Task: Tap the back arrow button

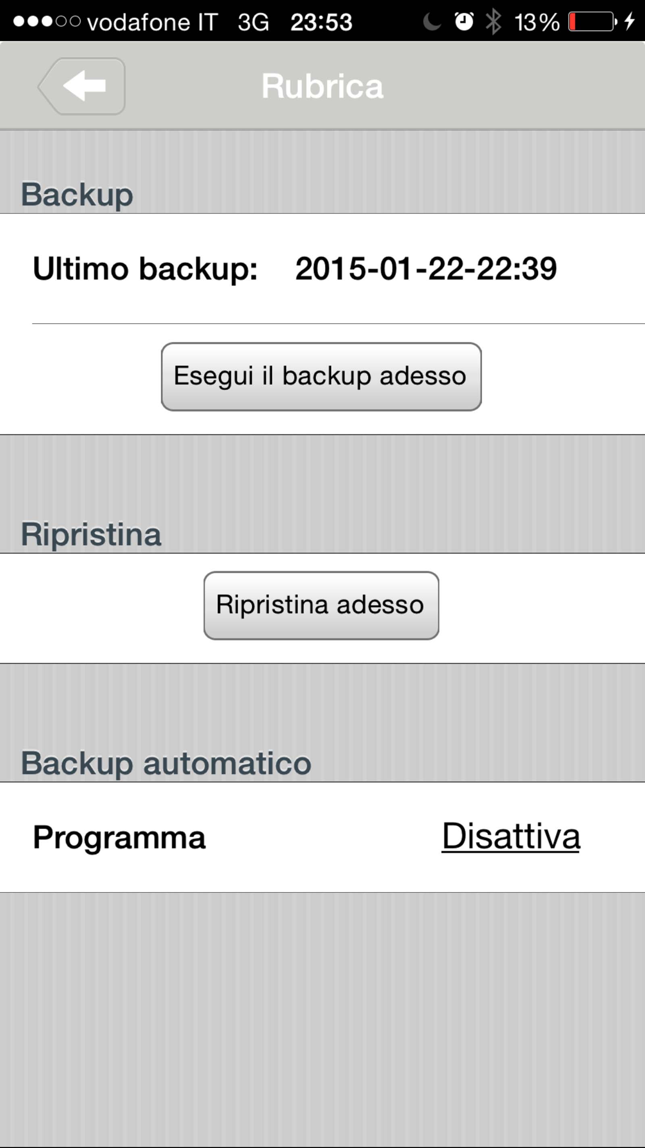Action: (82, 86)
